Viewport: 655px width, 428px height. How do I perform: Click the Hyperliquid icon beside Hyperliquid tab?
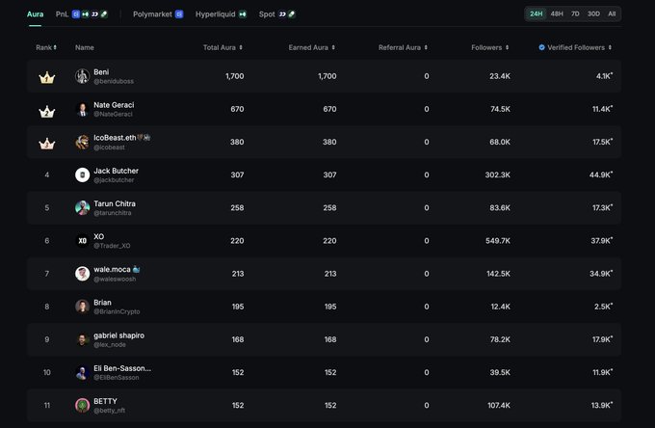coord(243,14)
